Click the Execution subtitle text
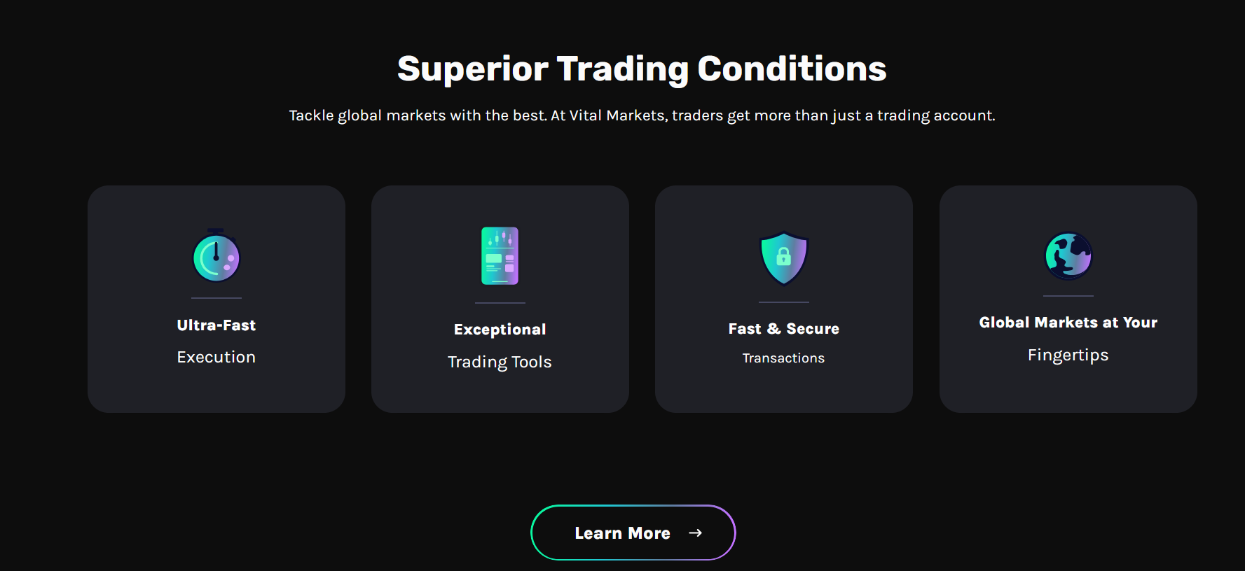 pyautogui.click(x=216, y=357)
